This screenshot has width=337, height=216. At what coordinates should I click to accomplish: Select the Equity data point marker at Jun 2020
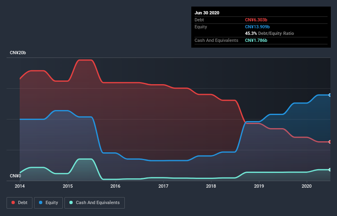(330, 95)
